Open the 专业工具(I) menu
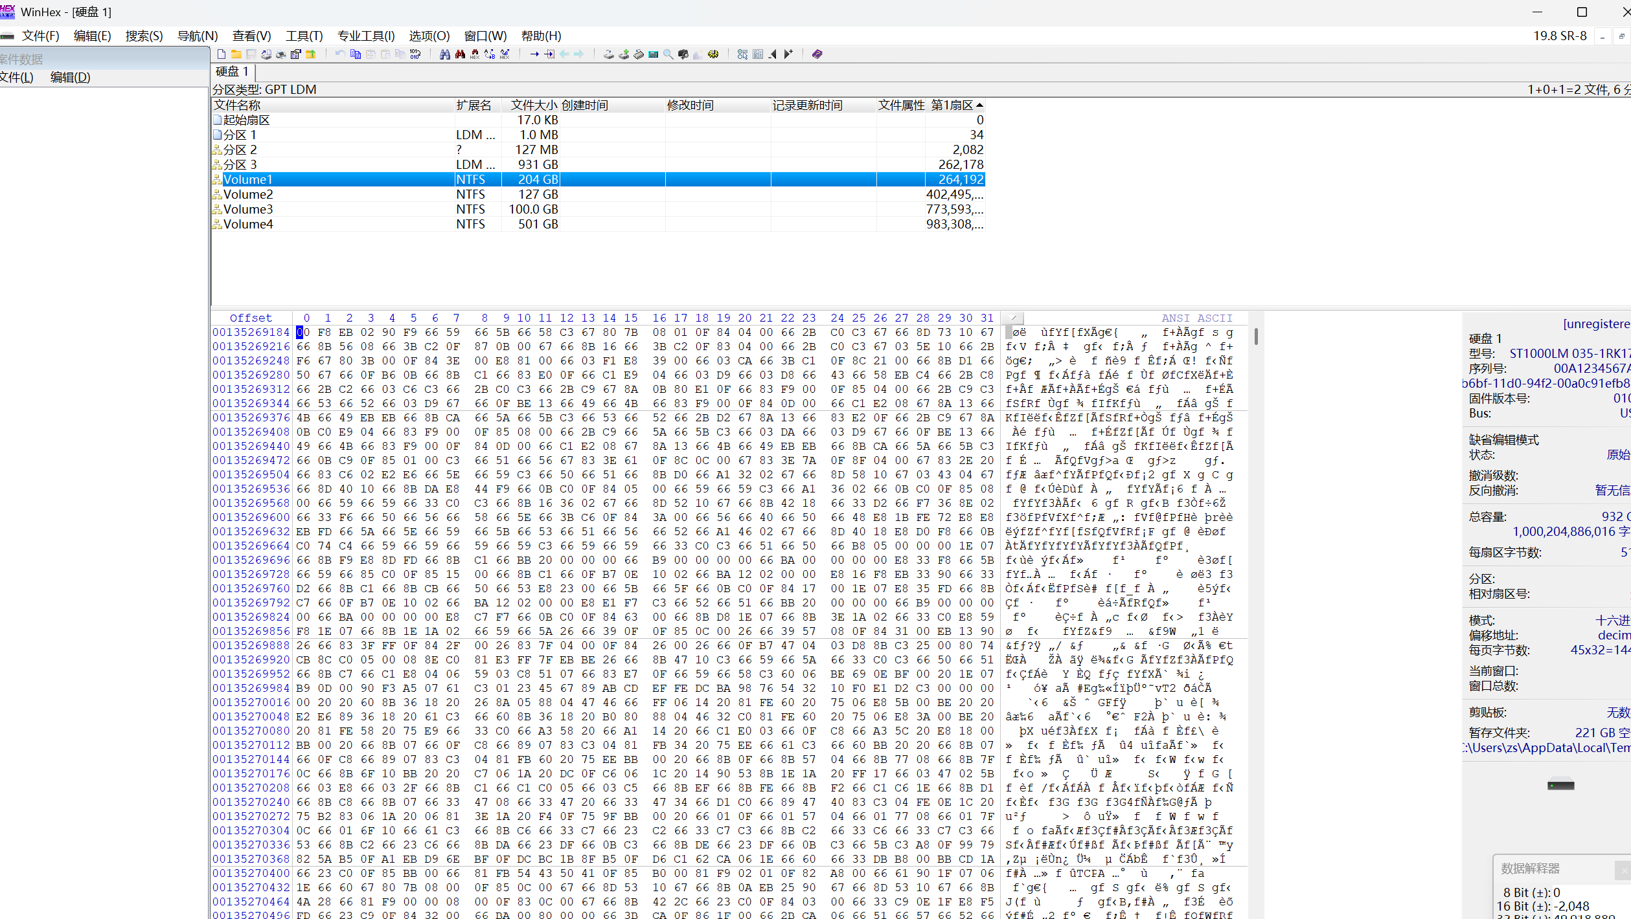Screen dimensions: 1631x919 click(x=365, y=36)
